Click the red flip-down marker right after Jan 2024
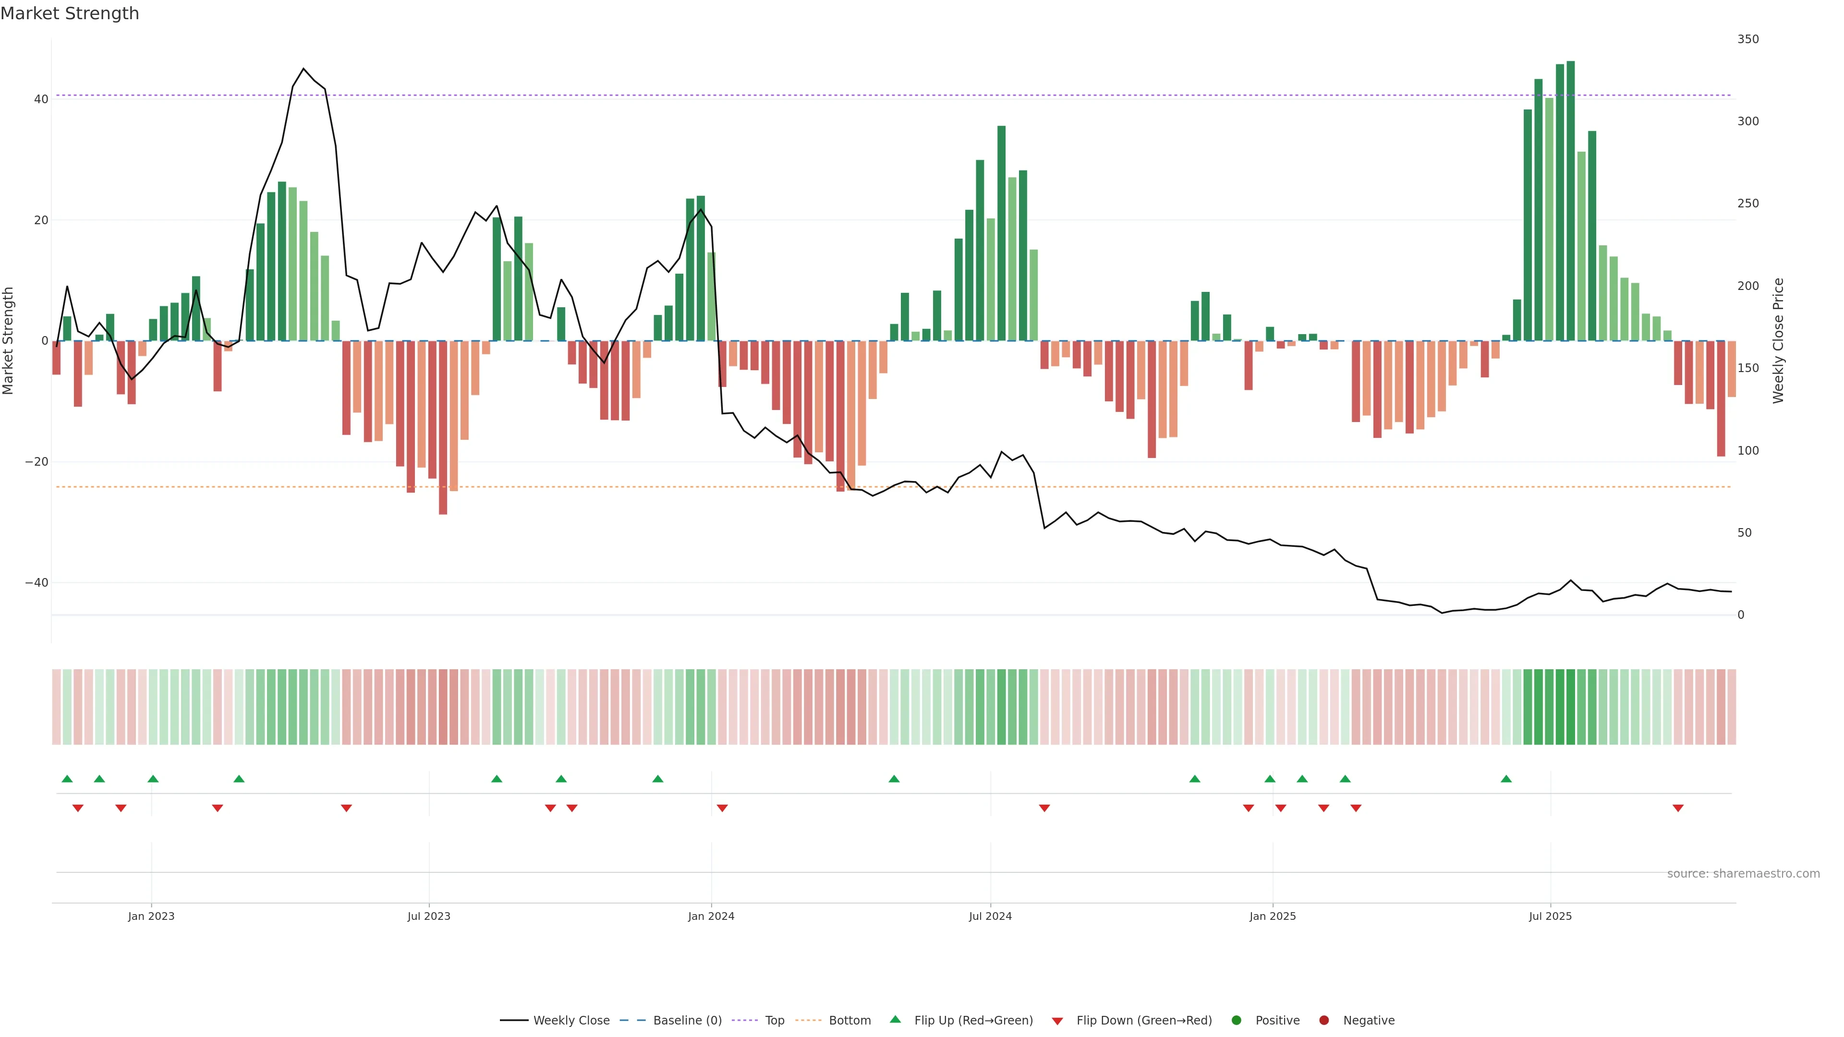The width and height of the screenshot is (1844, 1037). [722, 808]
